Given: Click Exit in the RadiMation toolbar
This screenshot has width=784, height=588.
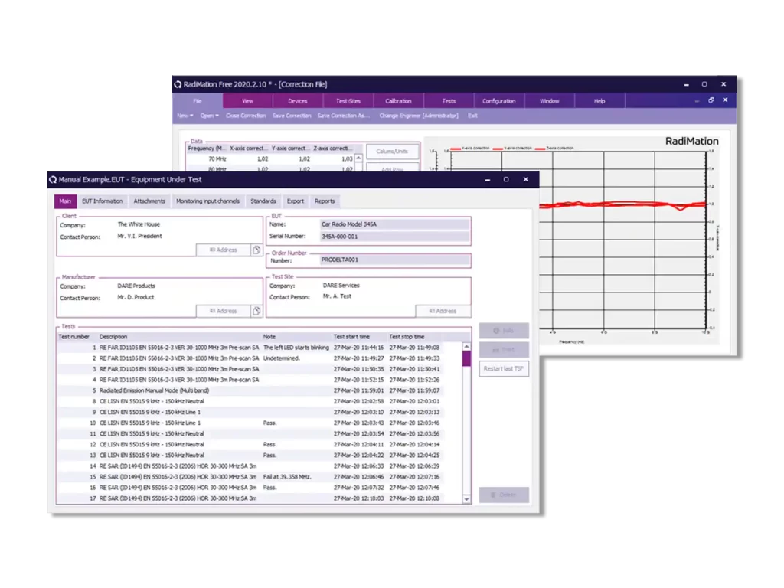Looking at the screenshot, I should (x=472, y=116).
